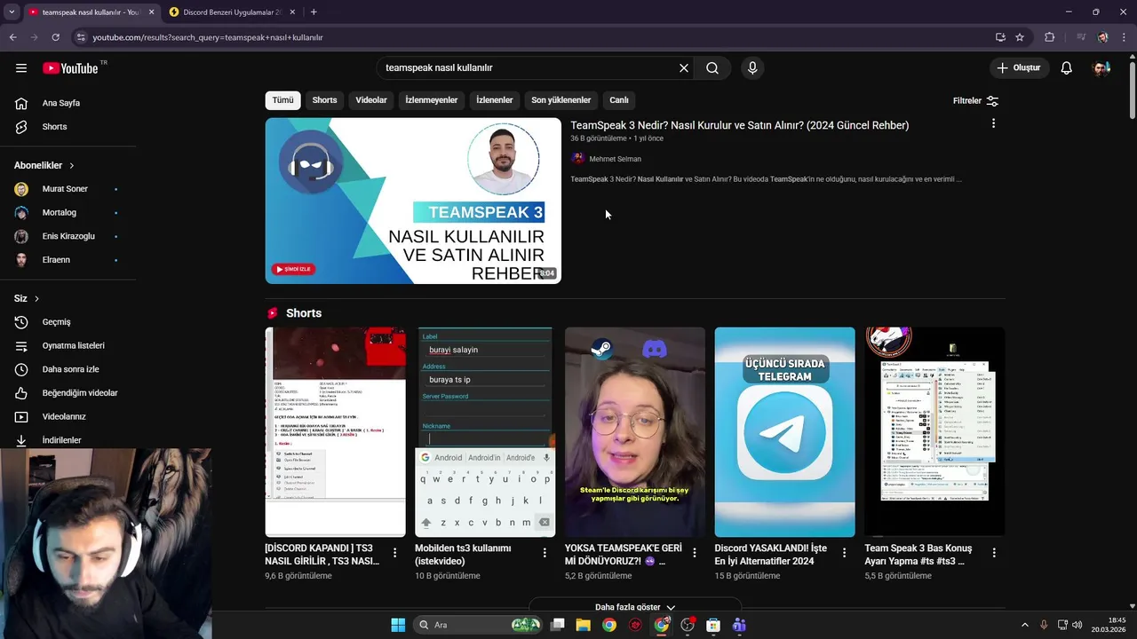This screenshot has height=639, width=1137.
Task: Click the Windows taskbar Ara search box
Action: [478, 625]
